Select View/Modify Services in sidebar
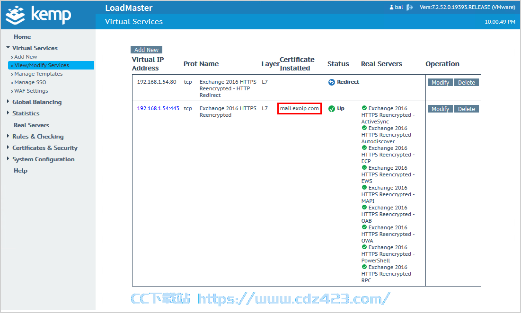This screenshot has width=521, height=313. [x=51, y=65]
